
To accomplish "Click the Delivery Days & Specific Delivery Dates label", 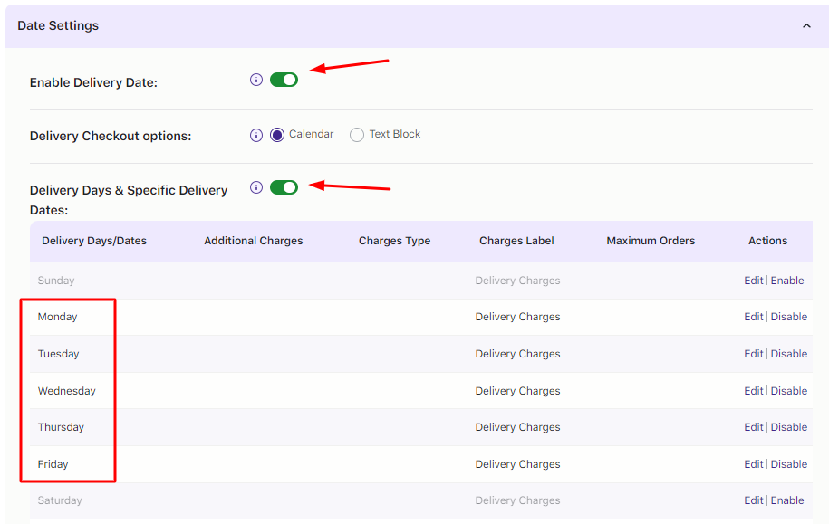I will (x=129, y=200).
